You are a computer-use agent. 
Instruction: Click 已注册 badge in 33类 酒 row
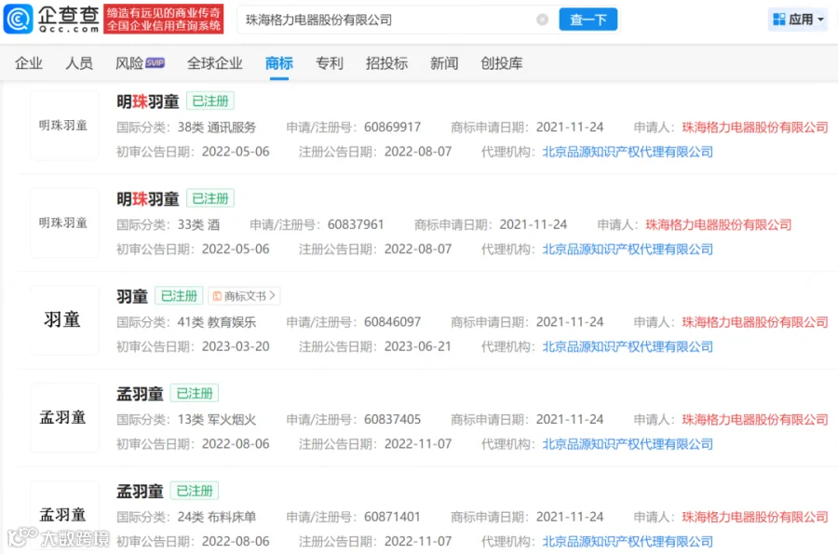coord(210,198)
